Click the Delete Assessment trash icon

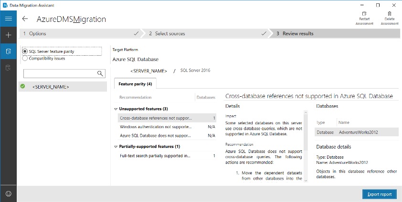pos(390,14)
